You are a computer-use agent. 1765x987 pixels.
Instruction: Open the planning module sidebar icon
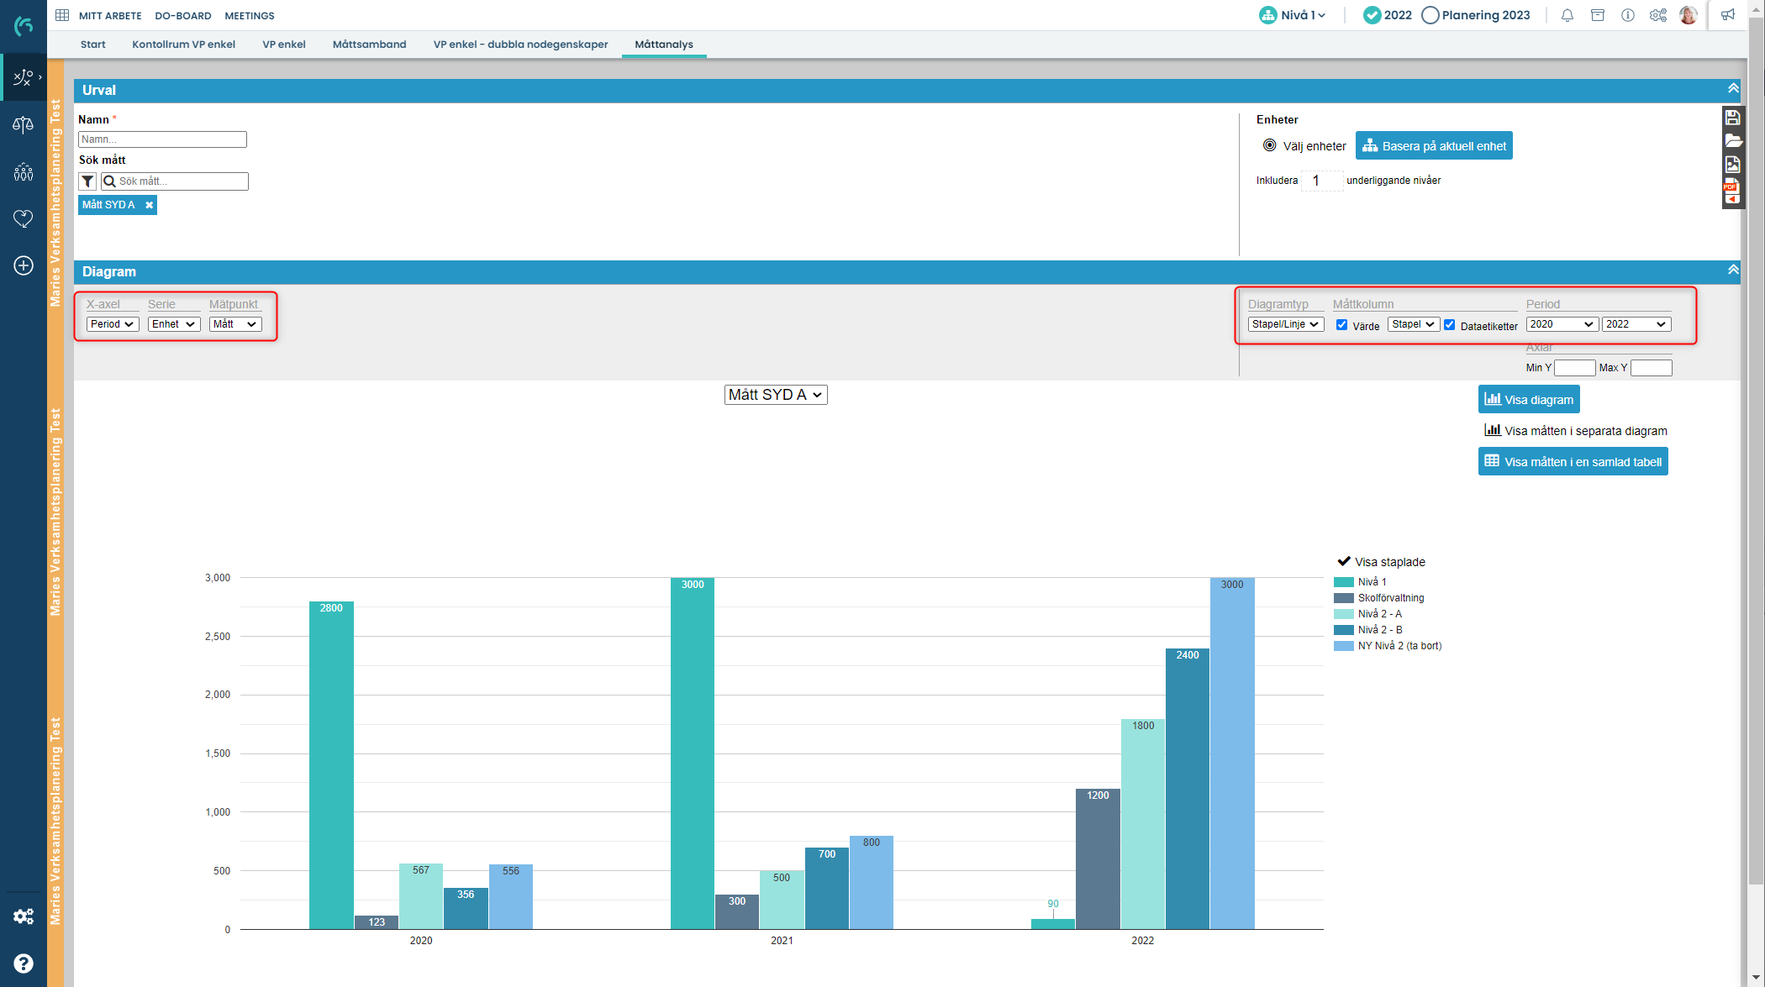pos(24,77)
